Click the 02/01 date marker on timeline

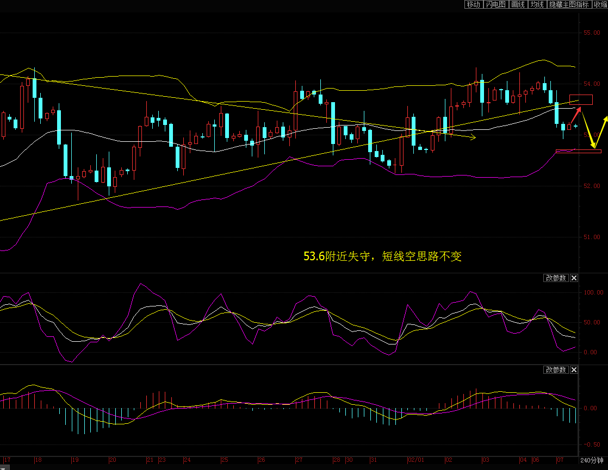pos(416,460)
